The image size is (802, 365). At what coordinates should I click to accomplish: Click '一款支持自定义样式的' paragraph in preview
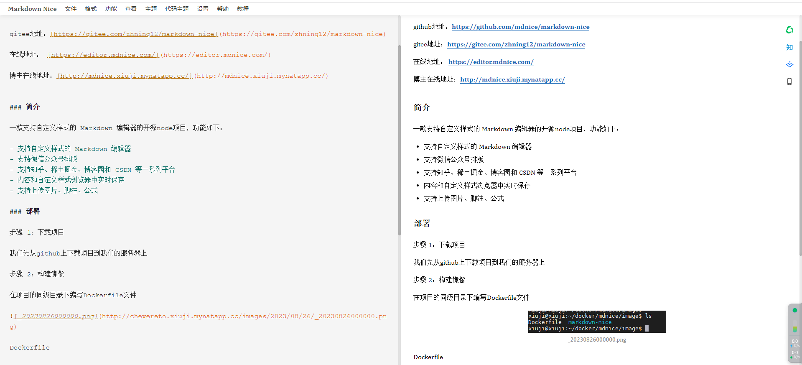(516, 129)
